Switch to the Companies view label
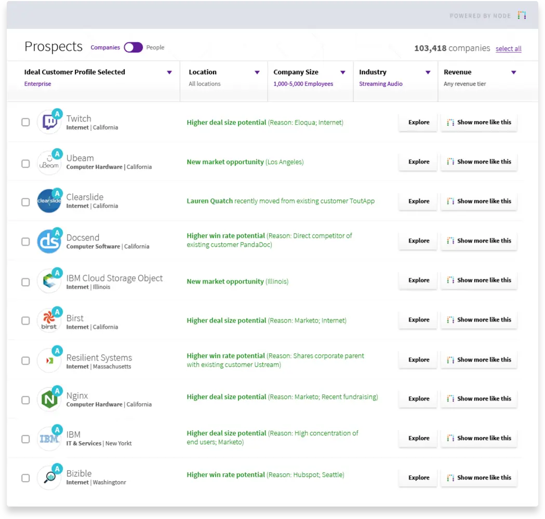 tap(105, 47)
